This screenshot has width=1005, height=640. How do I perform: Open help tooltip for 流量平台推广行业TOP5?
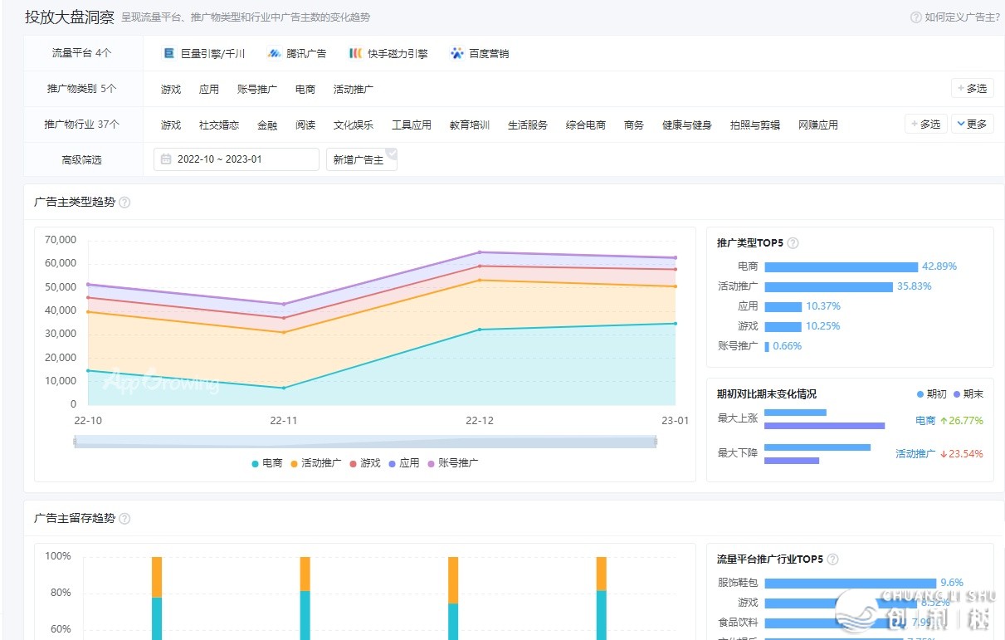(832, 559)
